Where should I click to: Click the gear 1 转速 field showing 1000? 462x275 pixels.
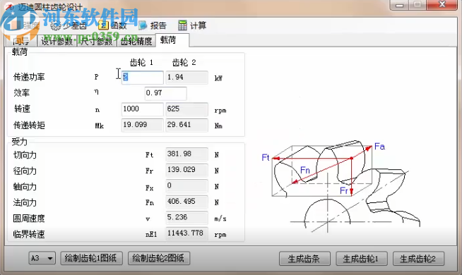click(x=142, y=109)
